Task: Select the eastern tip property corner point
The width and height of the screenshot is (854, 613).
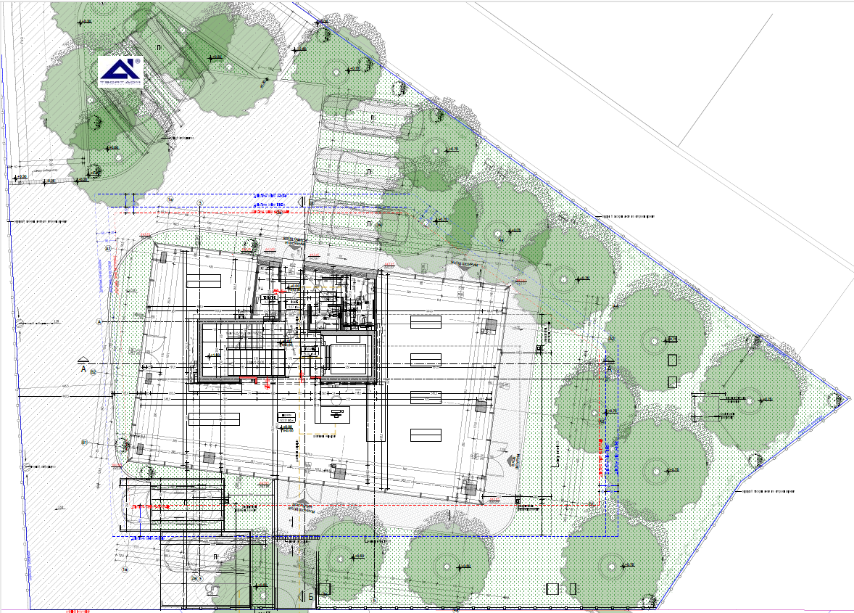Action: (847, 398)
